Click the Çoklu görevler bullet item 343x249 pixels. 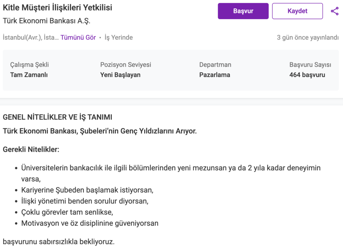[67, 212]
